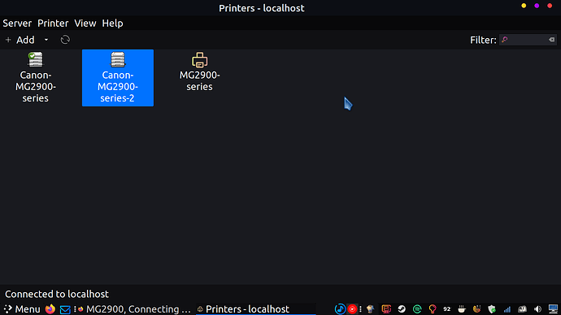Click the orange display tray icon

tap(386, 309)
